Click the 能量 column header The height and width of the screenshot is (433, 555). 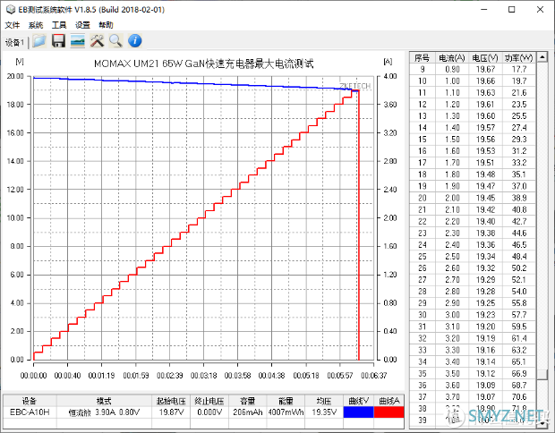(x=286, y=401)
